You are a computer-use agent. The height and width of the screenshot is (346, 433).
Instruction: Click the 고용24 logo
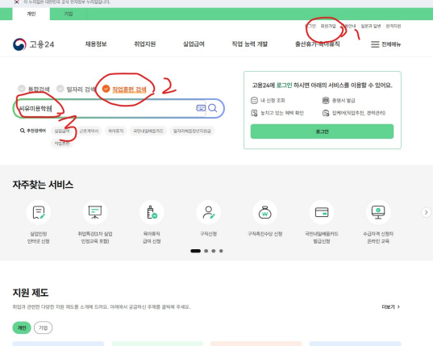33,44
